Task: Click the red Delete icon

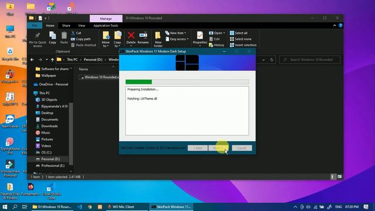Action: (131, 35)
